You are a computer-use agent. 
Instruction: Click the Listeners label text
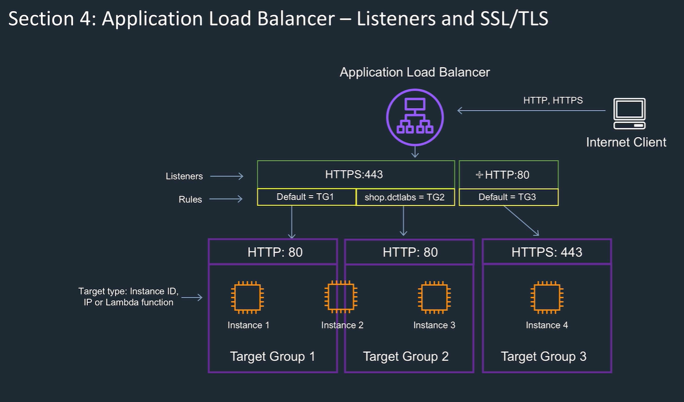(x=184, y=176)
